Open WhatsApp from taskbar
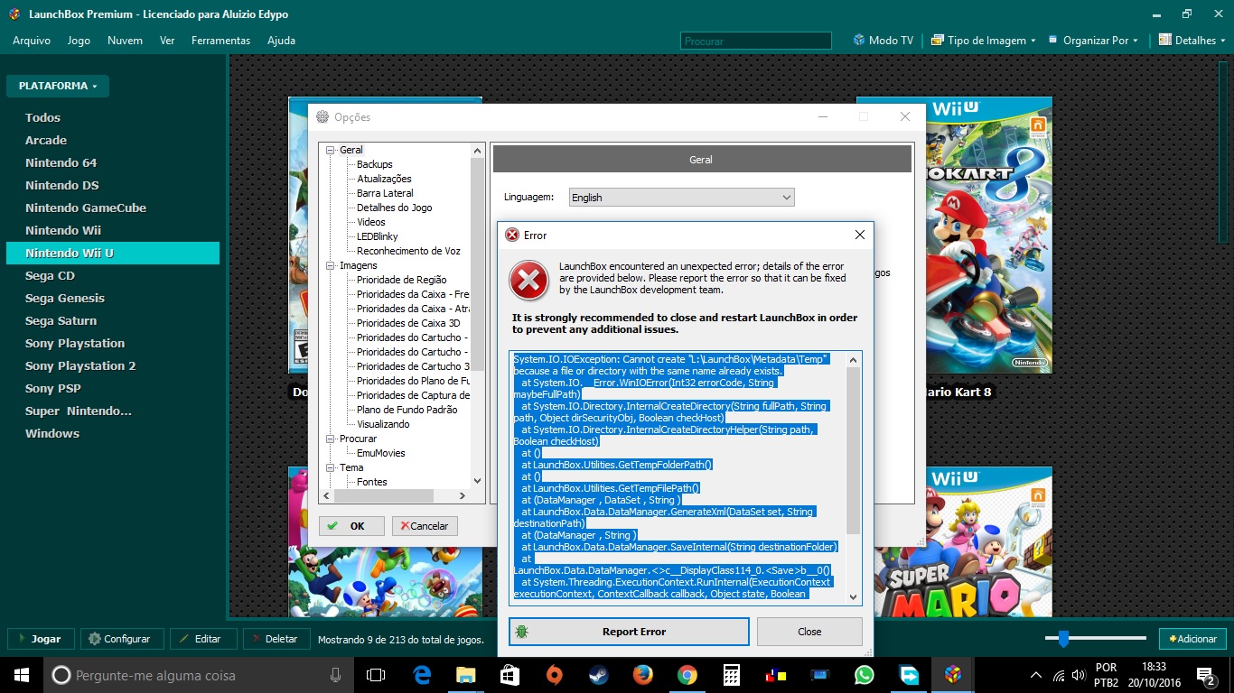The image size is (1234, 693). pos(865,675)
